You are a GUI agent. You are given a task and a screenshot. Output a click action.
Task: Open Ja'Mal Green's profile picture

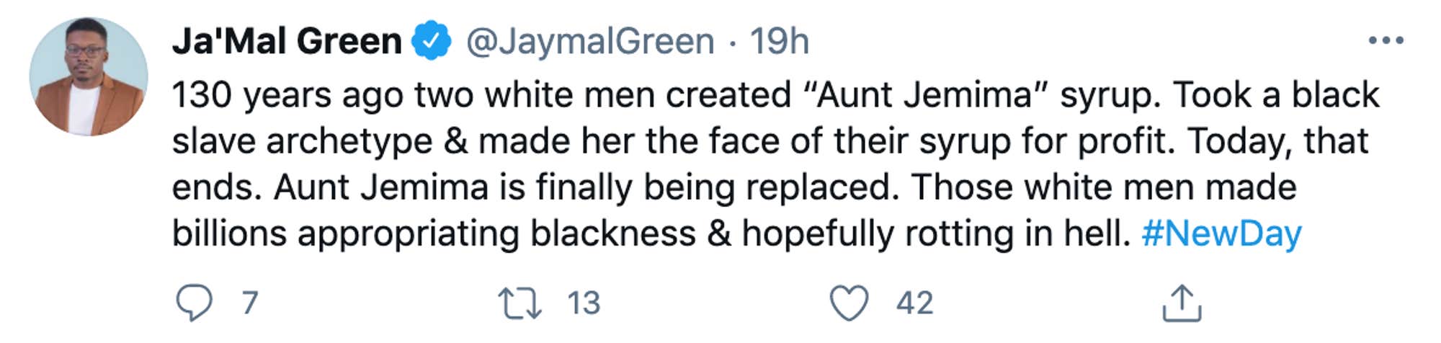89,76
